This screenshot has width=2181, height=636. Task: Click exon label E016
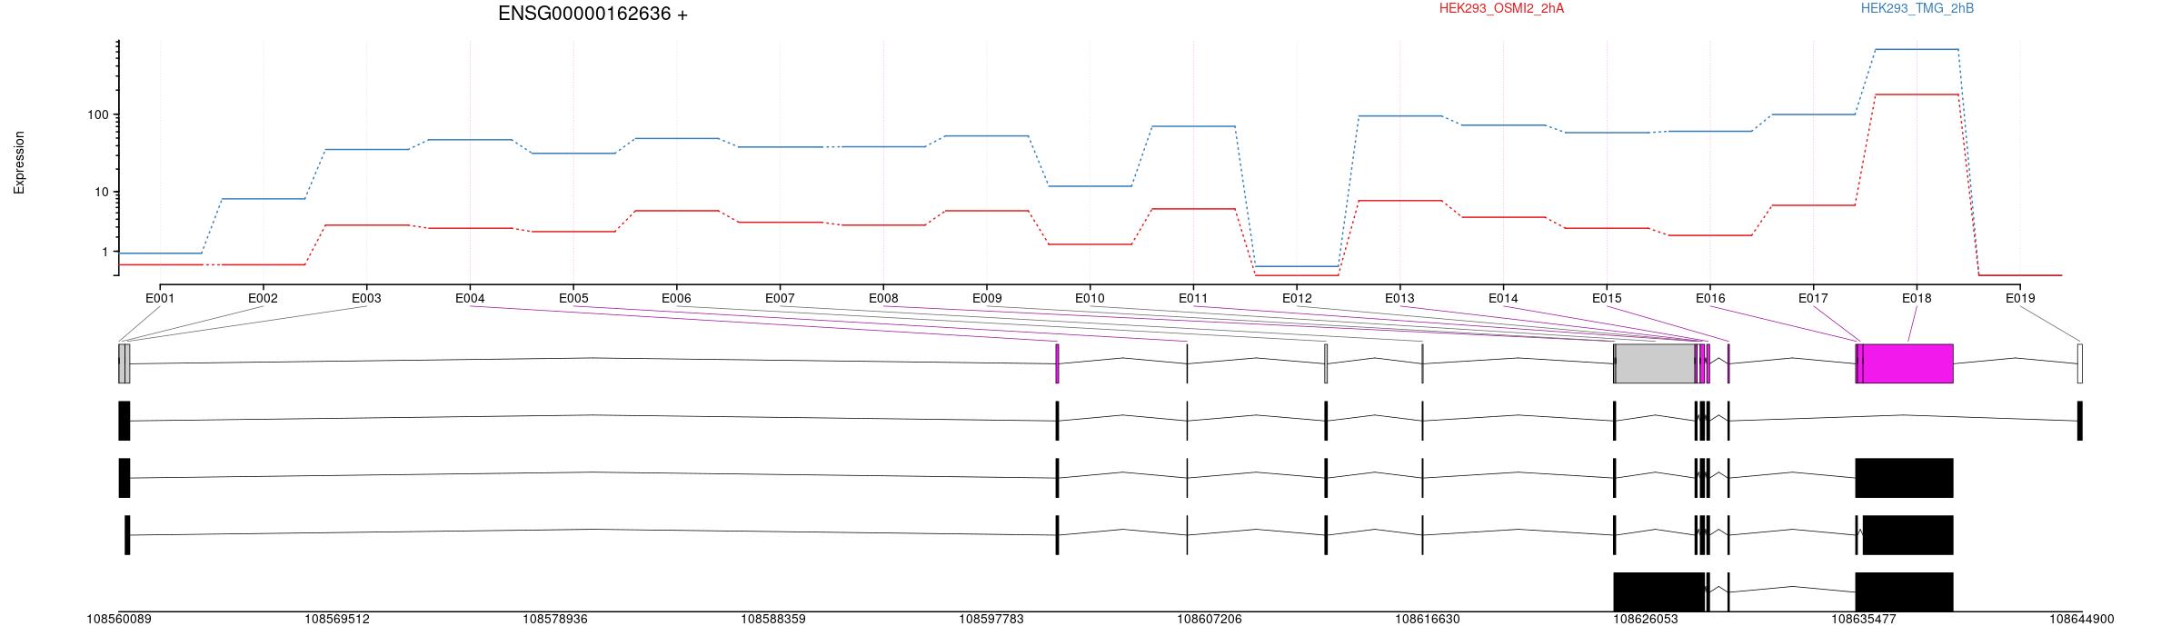[x=1710, y=298]
